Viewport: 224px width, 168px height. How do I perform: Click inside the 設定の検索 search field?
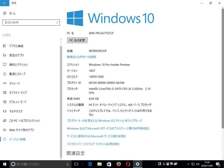pos(29,22)
